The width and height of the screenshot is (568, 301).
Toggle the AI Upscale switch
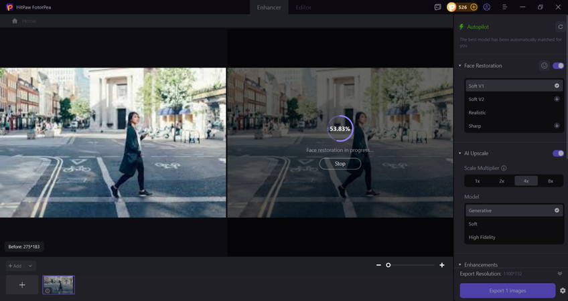558,153
